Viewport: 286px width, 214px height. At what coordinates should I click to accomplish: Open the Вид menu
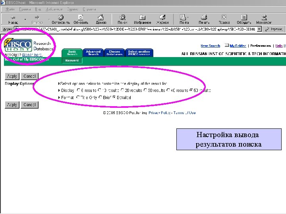pyautogui.click(x=38, y=9)
